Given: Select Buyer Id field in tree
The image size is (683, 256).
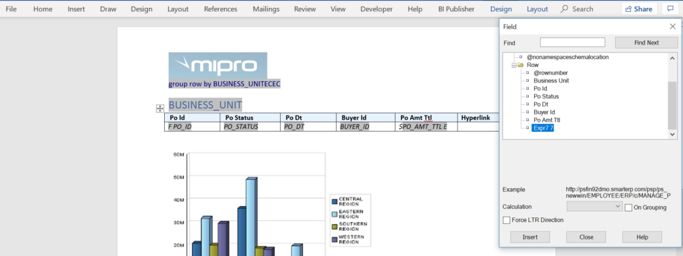Looking at the screenshot, I should (x=544, y=112).
